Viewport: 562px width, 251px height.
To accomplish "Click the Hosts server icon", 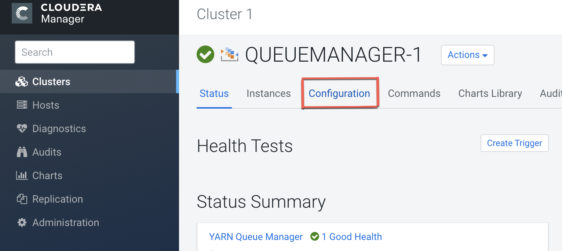I will coord(22,105).
